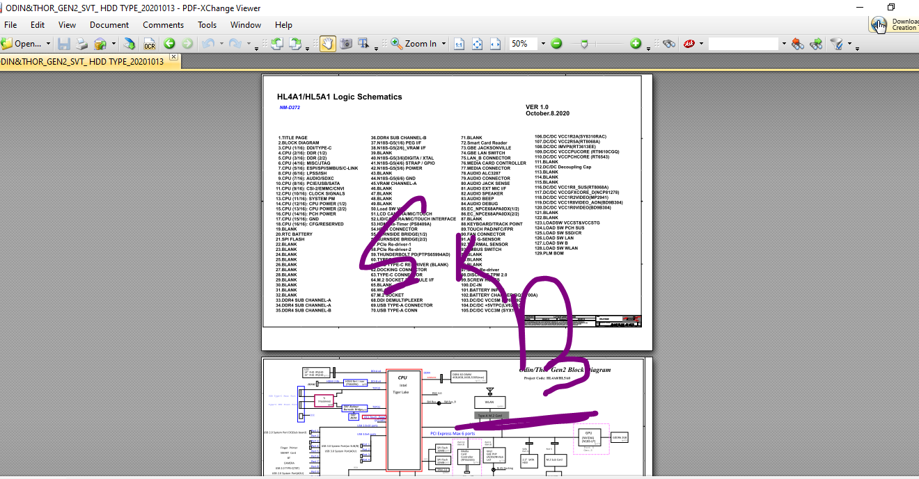Click the Print icon
919x479 pixels.
pos(82,44)
